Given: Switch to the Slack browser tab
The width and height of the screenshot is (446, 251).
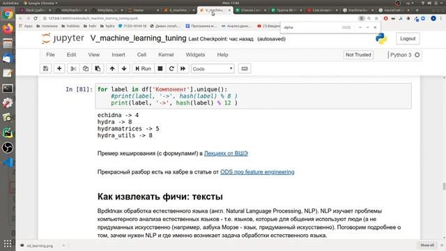Looking at the screenshot, I should (36, 10).
